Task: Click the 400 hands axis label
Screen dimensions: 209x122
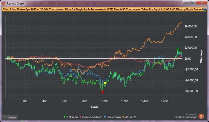Action: coord(45,101)
